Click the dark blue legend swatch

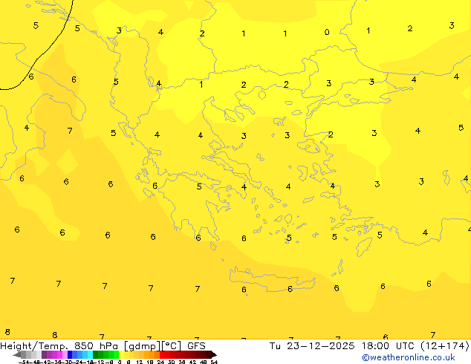[x=70, y=354]
